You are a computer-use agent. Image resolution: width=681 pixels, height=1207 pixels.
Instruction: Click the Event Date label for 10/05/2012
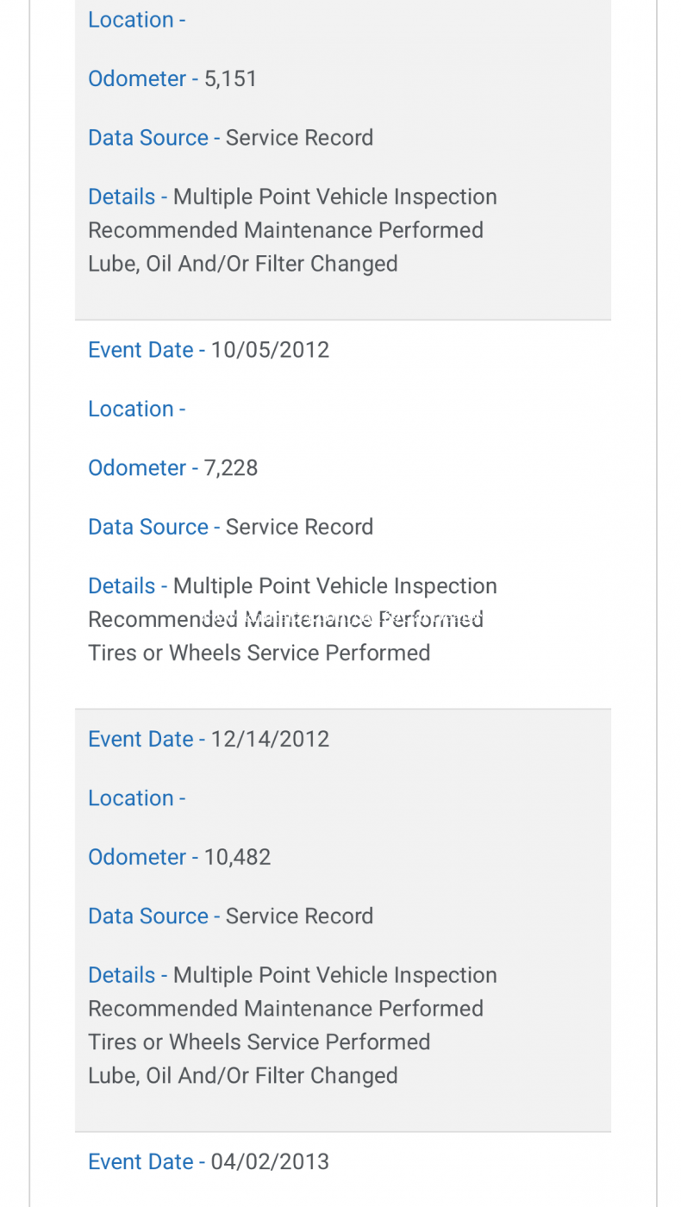(x=147, y=350)
